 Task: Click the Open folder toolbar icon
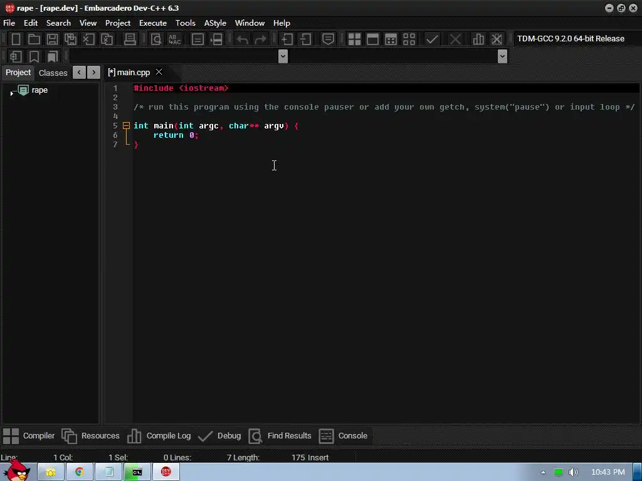tap(34, 39)
